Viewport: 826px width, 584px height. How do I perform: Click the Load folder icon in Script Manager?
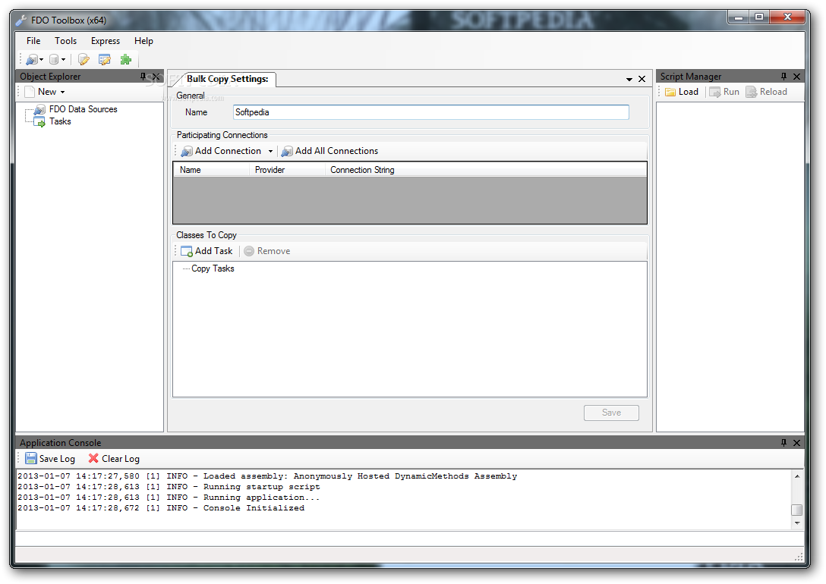[x=670, y=92]
